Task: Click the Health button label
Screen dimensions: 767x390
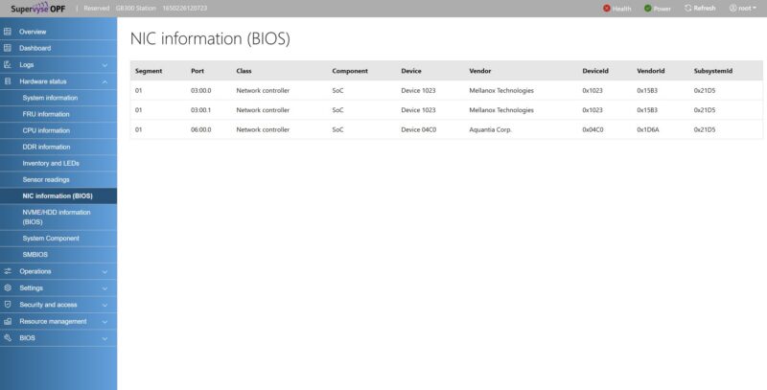Action: click(x=621, y=9)
